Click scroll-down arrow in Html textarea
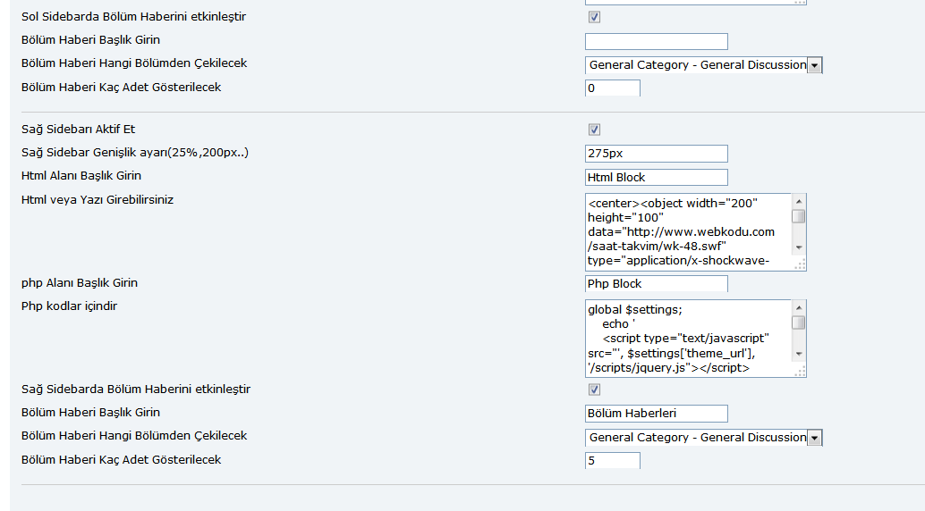This screenshot has height=511, width=925. coord(799,247)
